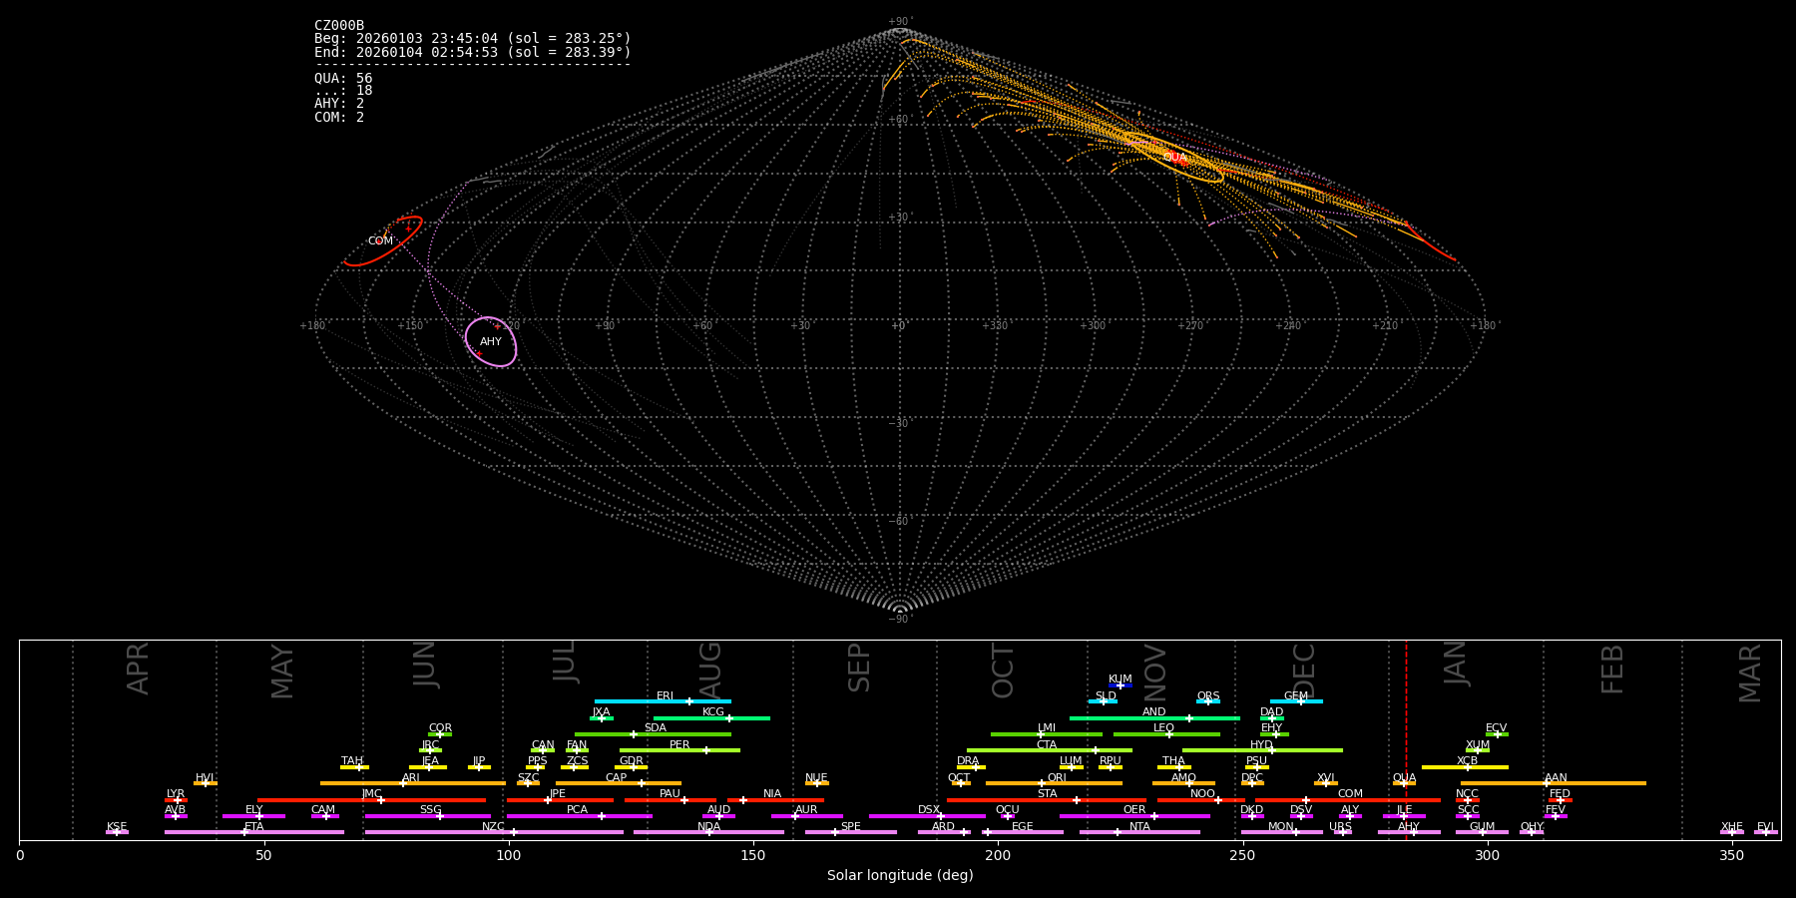Select the AHY radiant circle on map
This screenshot has height=898, width=1796.
point(491,342)
